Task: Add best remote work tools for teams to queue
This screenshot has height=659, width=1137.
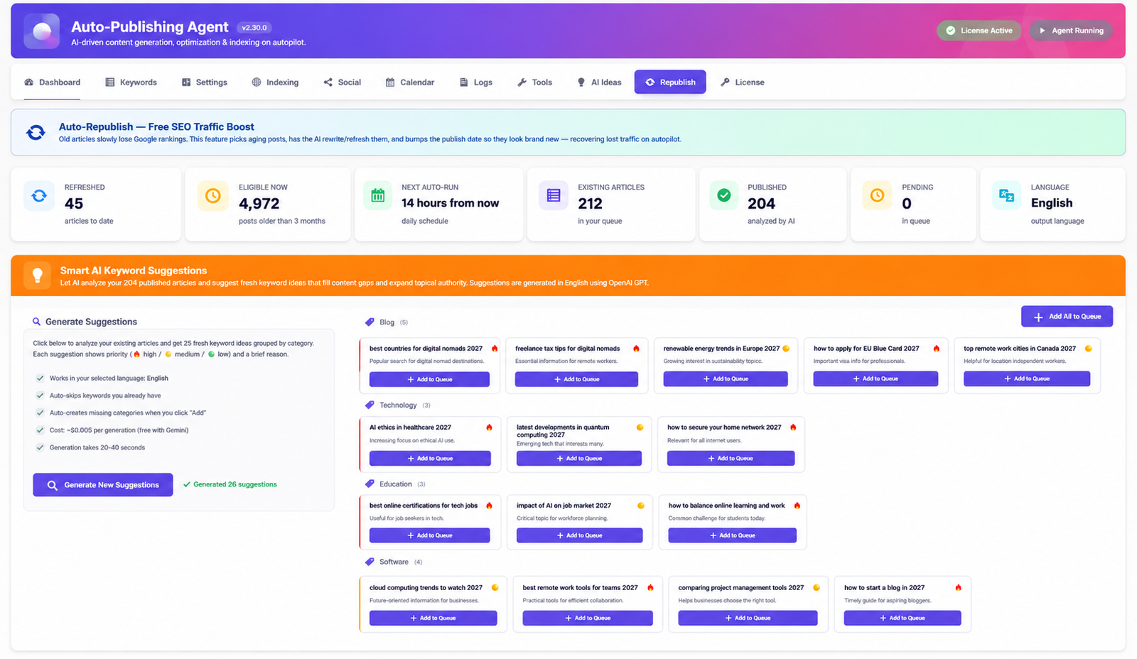Action: [588, 619]
